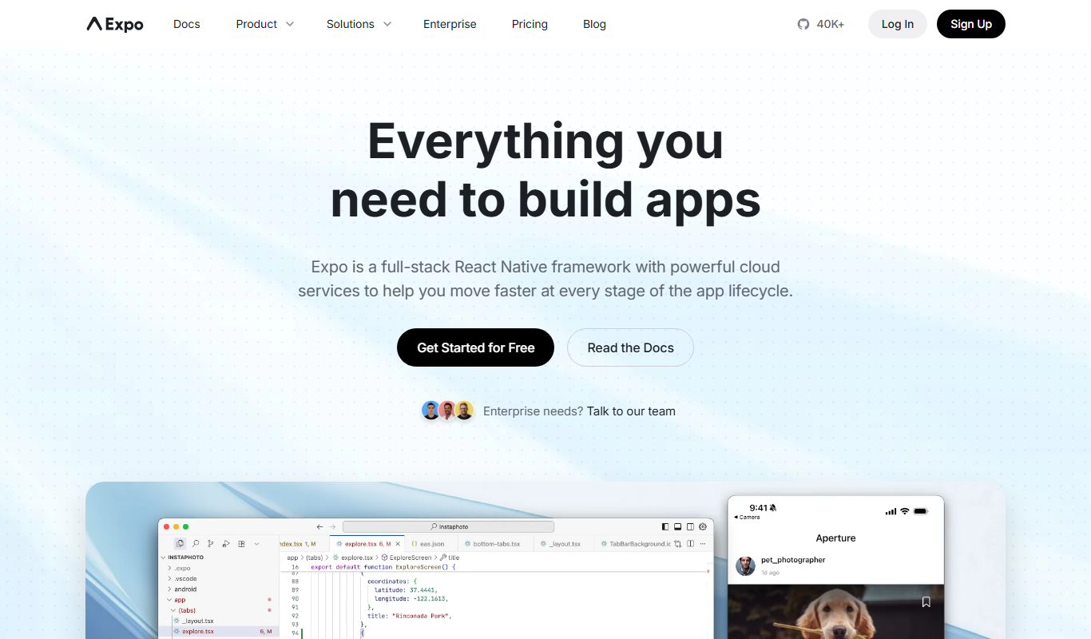Viewport: 1091px width, 639px height.
Task: Open the Docs page from the navbar
Action: coord(187,24)
